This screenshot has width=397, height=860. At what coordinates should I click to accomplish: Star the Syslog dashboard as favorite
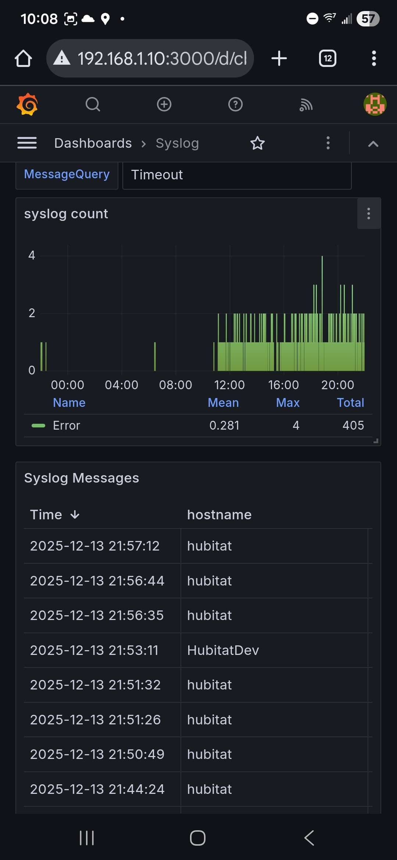257,143
